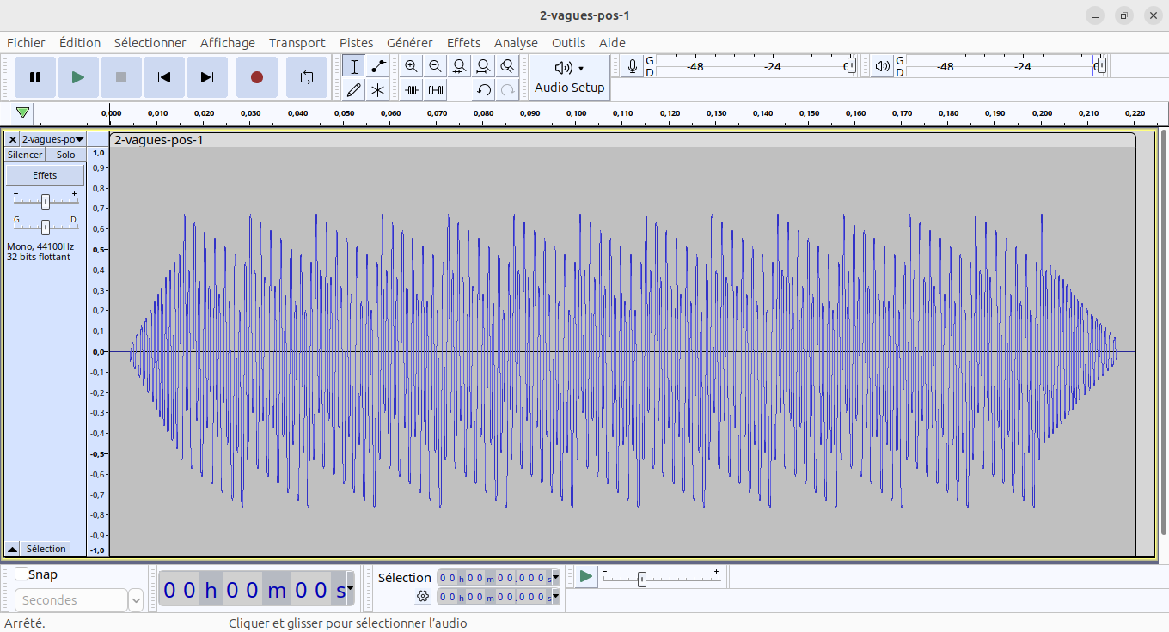1169x632 pixels.
Task: Toggle the Loop playback button
Action: coord(307,77)
